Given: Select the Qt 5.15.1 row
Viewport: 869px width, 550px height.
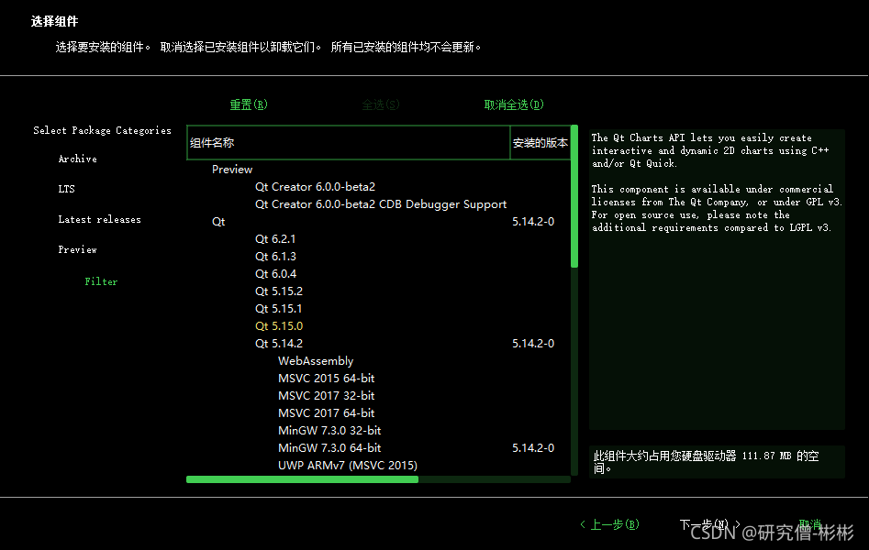Looking at the screenshot, I should pos(279,309).
